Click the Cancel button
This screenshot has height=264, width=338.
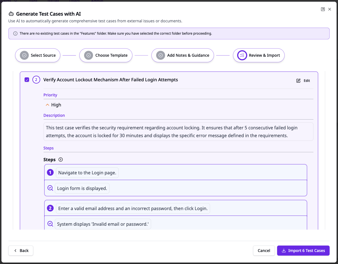(x=264, y=251)
